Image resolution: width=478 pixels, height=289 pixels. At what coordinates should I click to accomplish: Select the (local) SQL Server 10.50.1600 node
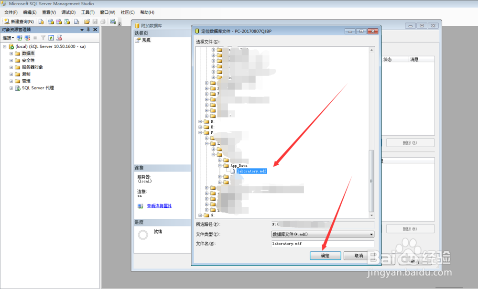[51, 47]
